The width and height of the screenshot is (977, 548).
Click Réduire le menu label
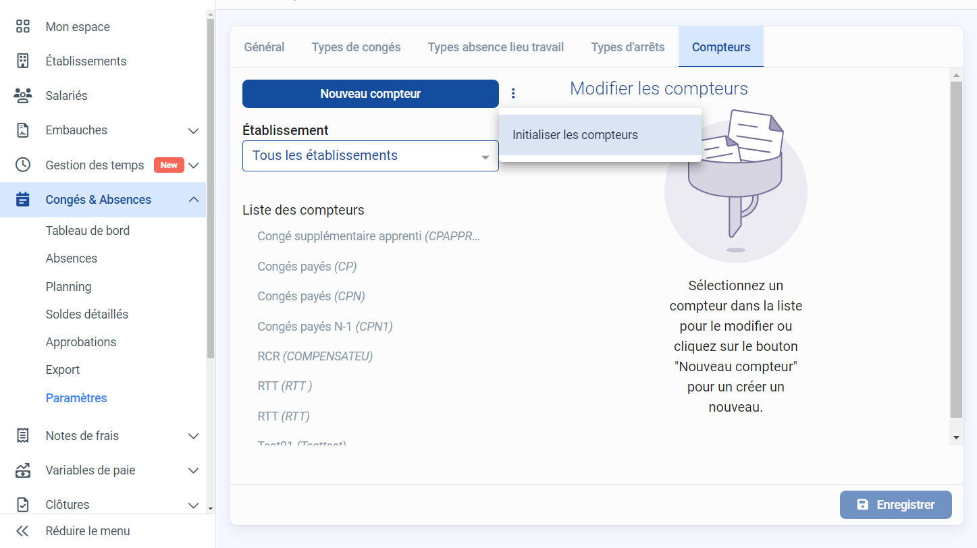point(88,530)
